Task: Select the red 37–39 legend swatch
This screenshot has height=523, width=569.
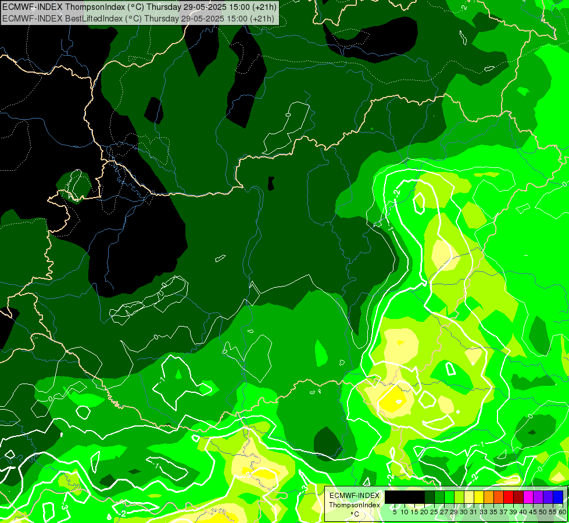Action: [509, 497]
